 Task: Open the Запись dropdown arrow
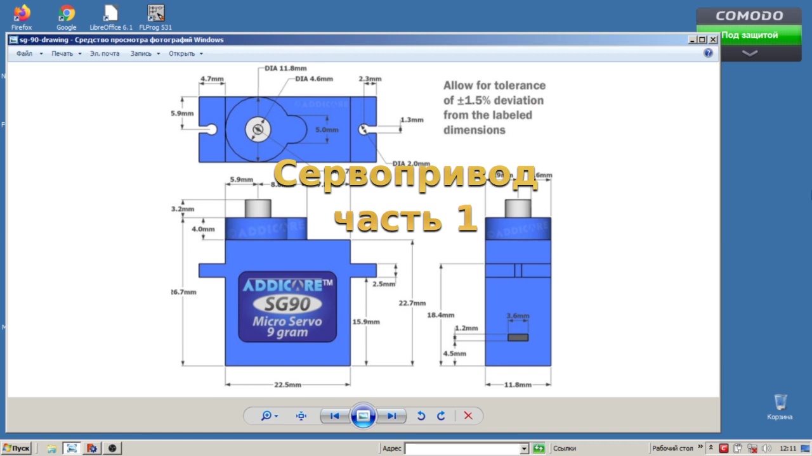[157, 54]
